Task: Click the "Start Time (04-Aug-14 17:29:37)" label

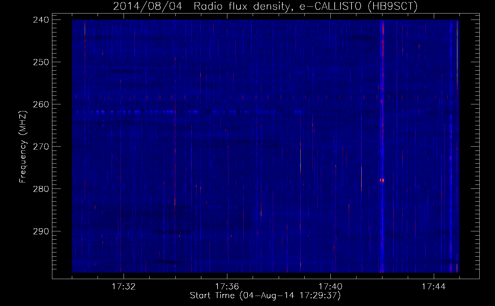Action: [265, 296]
